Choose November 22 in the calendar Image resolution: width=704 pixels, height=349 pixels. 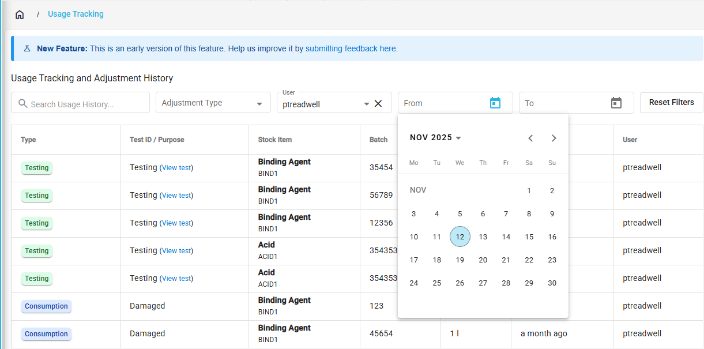(529, 260)
